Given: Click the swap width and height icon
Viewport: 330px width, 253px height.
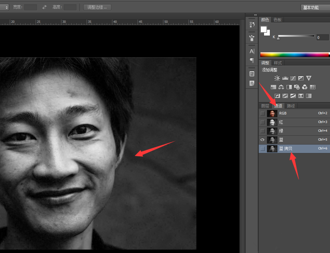Looking at the screenshot, I should pos(45,7).
